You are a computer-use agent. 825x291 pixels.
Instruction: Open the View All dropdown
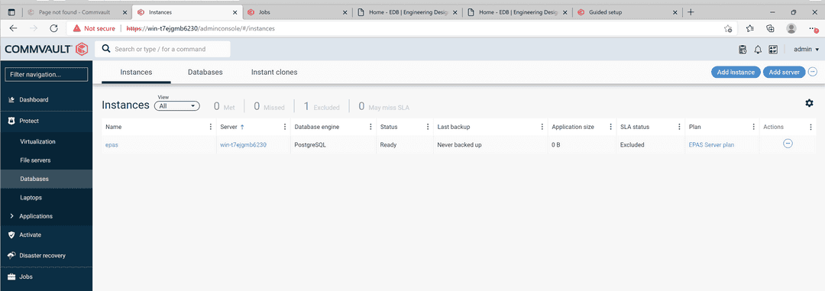click(x=176, y=105)
